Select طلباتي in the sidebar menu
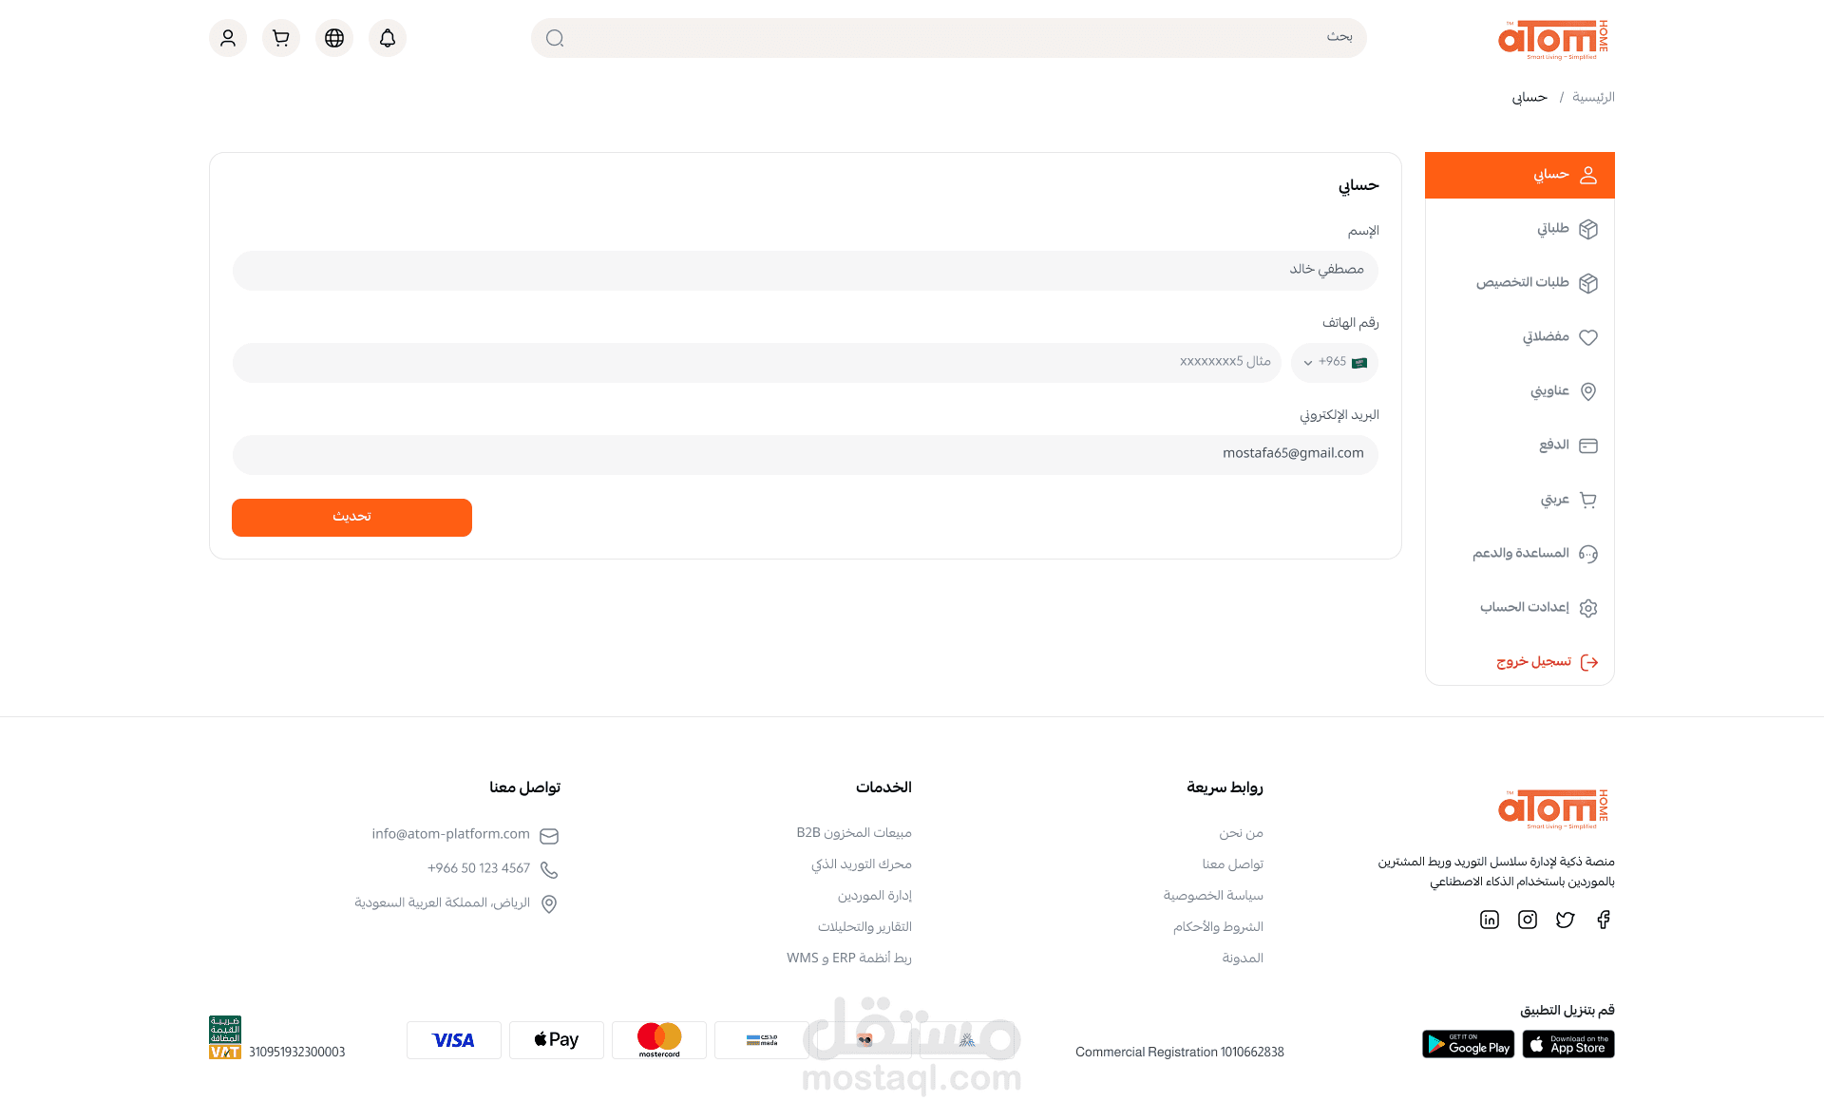Screen dimensions: 1824x1120 (x=1552, y=229)
